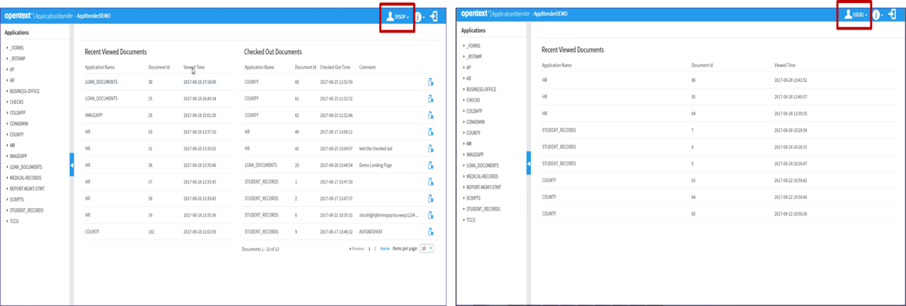This screenshot has width=906, height=306.
Task: Click the logout icon in SYSOP window
Action: pos(434,17)
